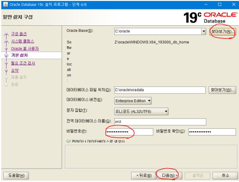Open the 구성 옵션 step link

click(x=19, y=34)
